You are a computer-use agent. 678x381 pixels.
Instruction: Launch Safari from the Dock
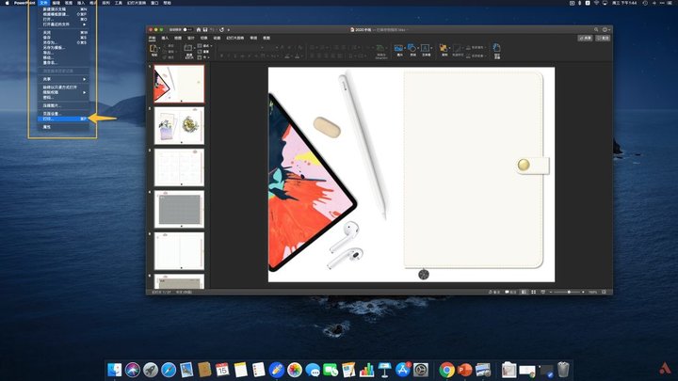(169, 370)
